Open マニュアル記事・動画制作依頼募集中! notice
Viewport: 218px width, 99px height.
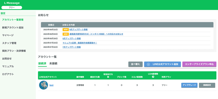point(80,43)
